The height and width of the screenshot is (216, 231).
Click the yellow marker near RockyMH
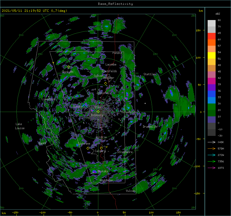point(69,67)
